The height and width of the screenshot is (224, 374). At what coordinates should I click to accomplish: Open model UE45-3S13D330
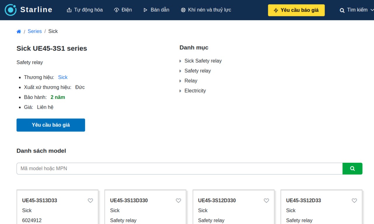[x=129, y=200]
